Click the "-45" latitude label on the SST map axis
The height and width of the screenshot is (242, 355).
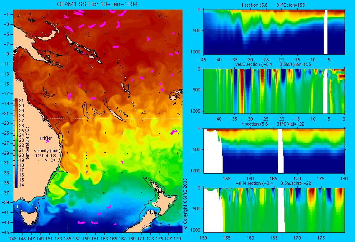(5, 232)
